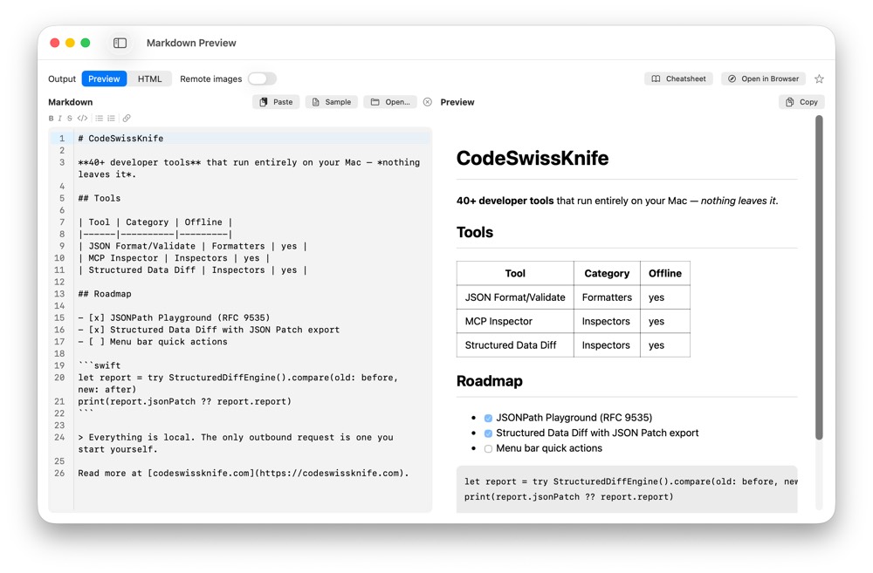
Task: Click the 'Category' table header in preview
Action: point(607,273)
